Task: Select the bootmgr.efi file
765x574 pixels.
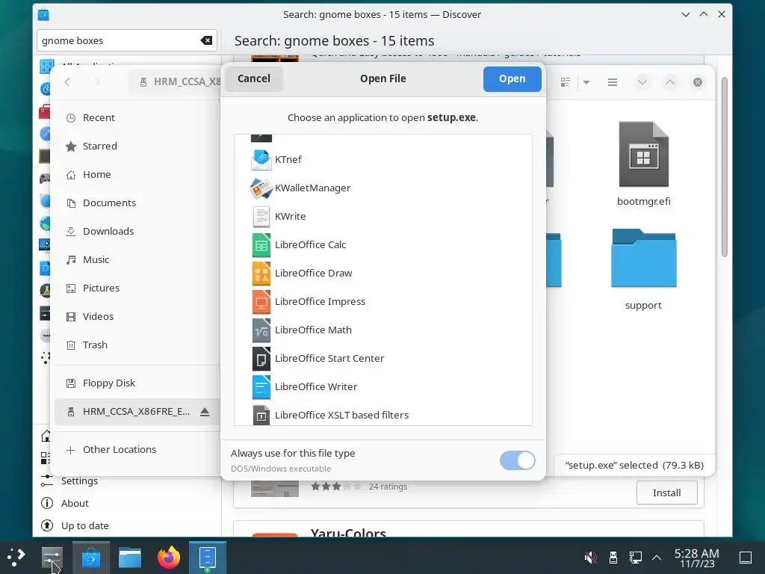Action: click(x=643, y=164)
